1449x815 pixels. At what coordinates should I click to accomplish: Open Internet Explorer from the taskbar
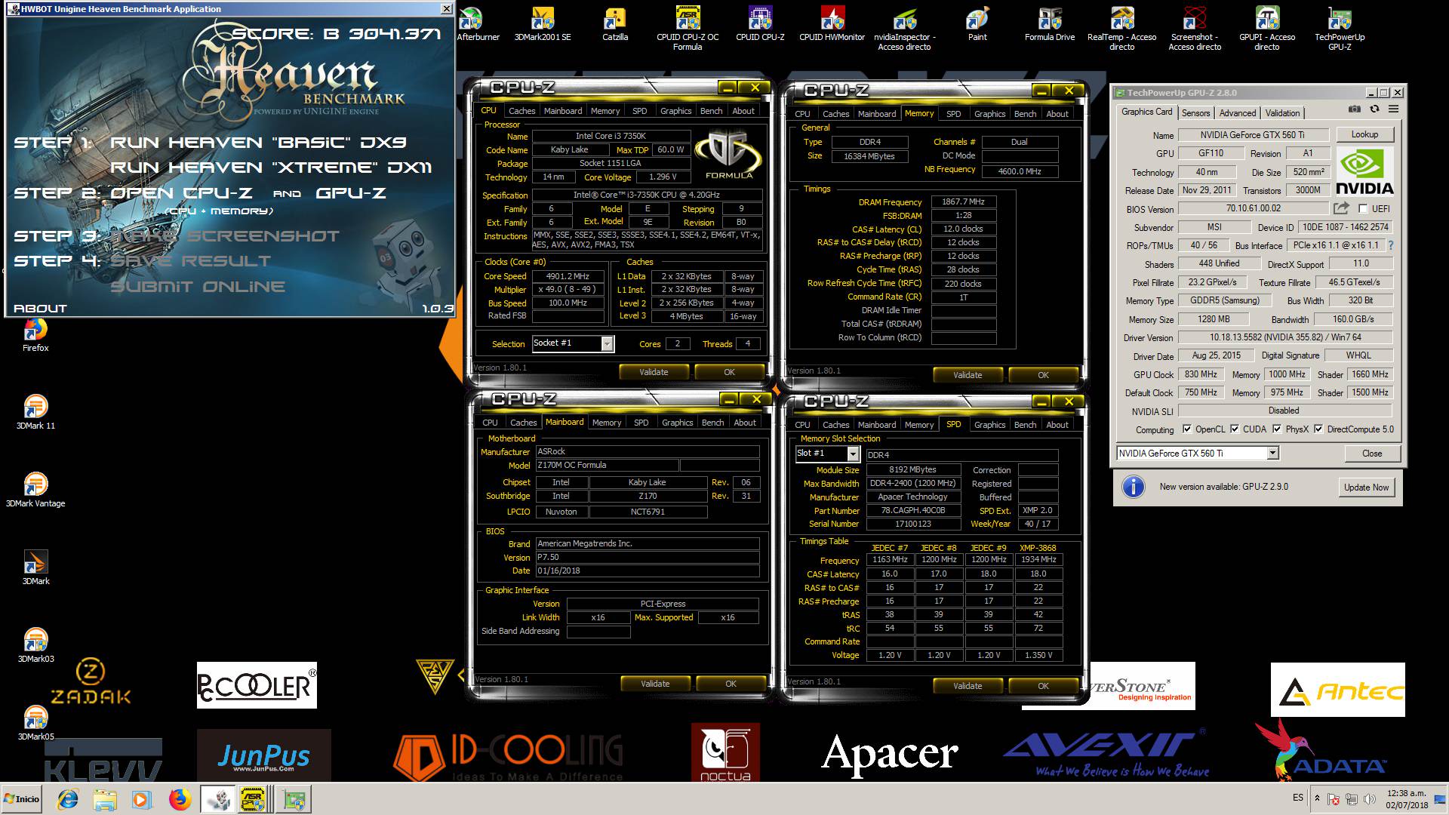tap(68, 799)
